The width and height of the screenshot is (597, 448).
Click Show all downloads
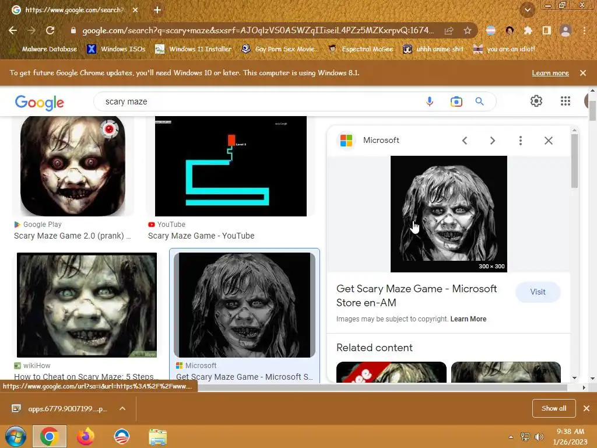pos(554,408)
